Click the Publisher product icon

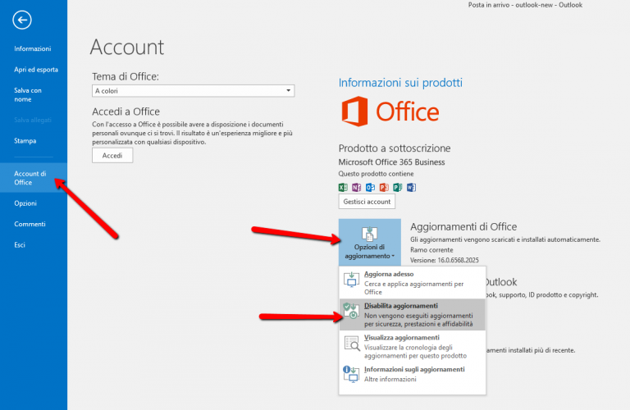point(397,187)
